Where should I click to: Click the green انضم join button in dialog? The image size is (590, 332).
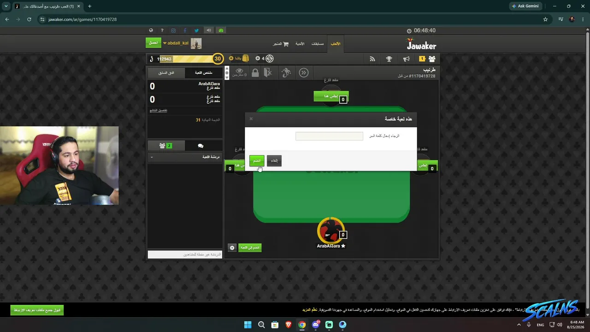click(257, 160)
